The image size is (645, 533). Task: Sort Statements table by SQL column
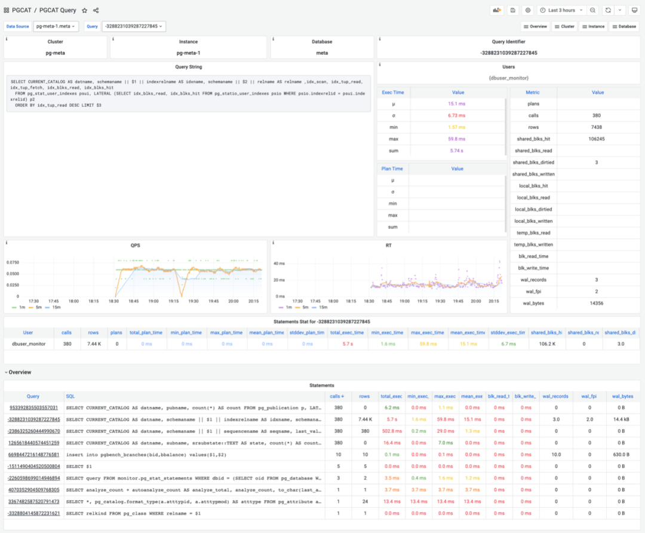tap(70, 396)
